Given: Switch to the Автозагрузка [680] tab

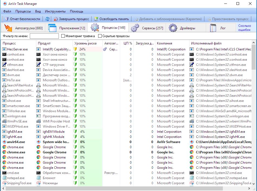Looking at the screenshot, I should click(23, 28).
